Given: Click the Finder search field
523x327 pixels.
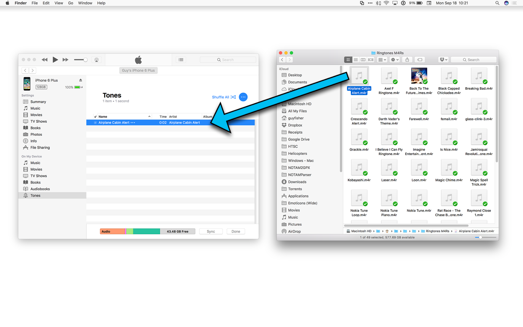Looking at the screenshot, I should pyautogui.click(x=473, y=60).
